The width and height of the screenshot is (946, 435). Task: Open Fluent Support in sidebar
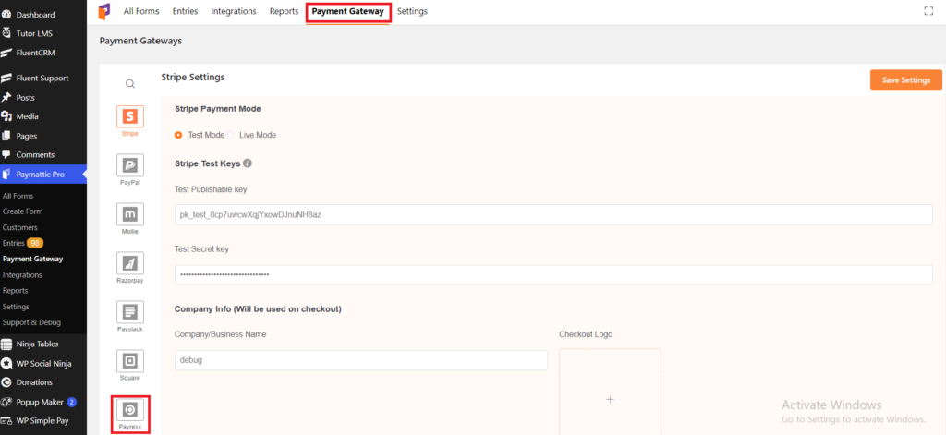43,78
